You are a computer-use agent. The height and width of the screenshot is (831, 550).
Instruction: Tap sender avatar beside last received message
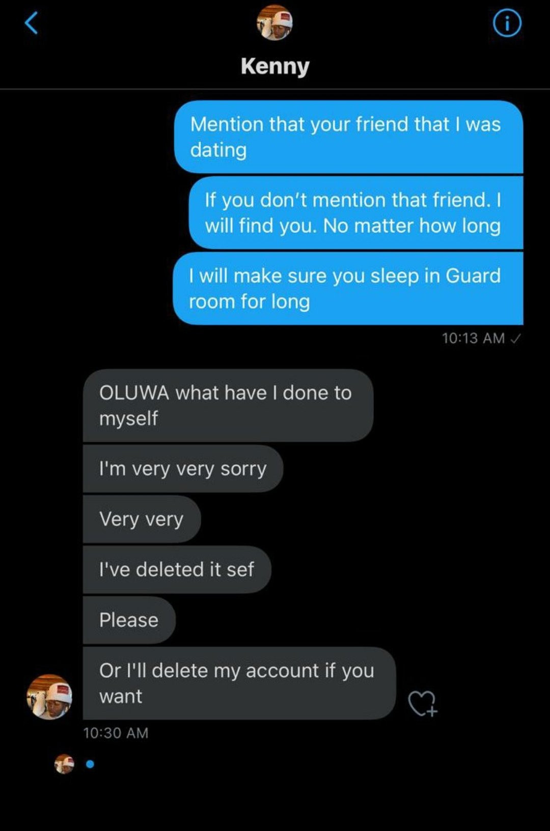49,696
